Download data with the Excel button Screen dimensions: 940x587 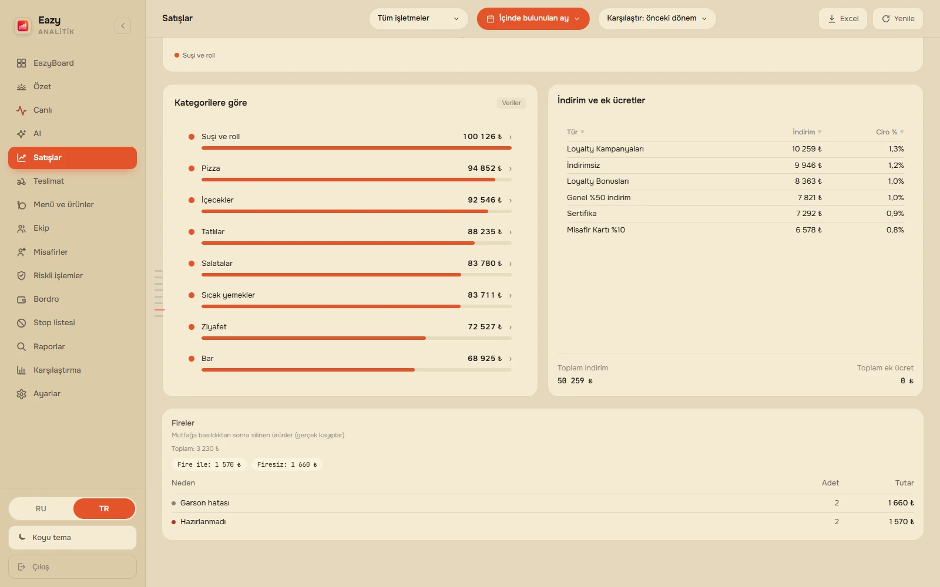tap(842, 19)
